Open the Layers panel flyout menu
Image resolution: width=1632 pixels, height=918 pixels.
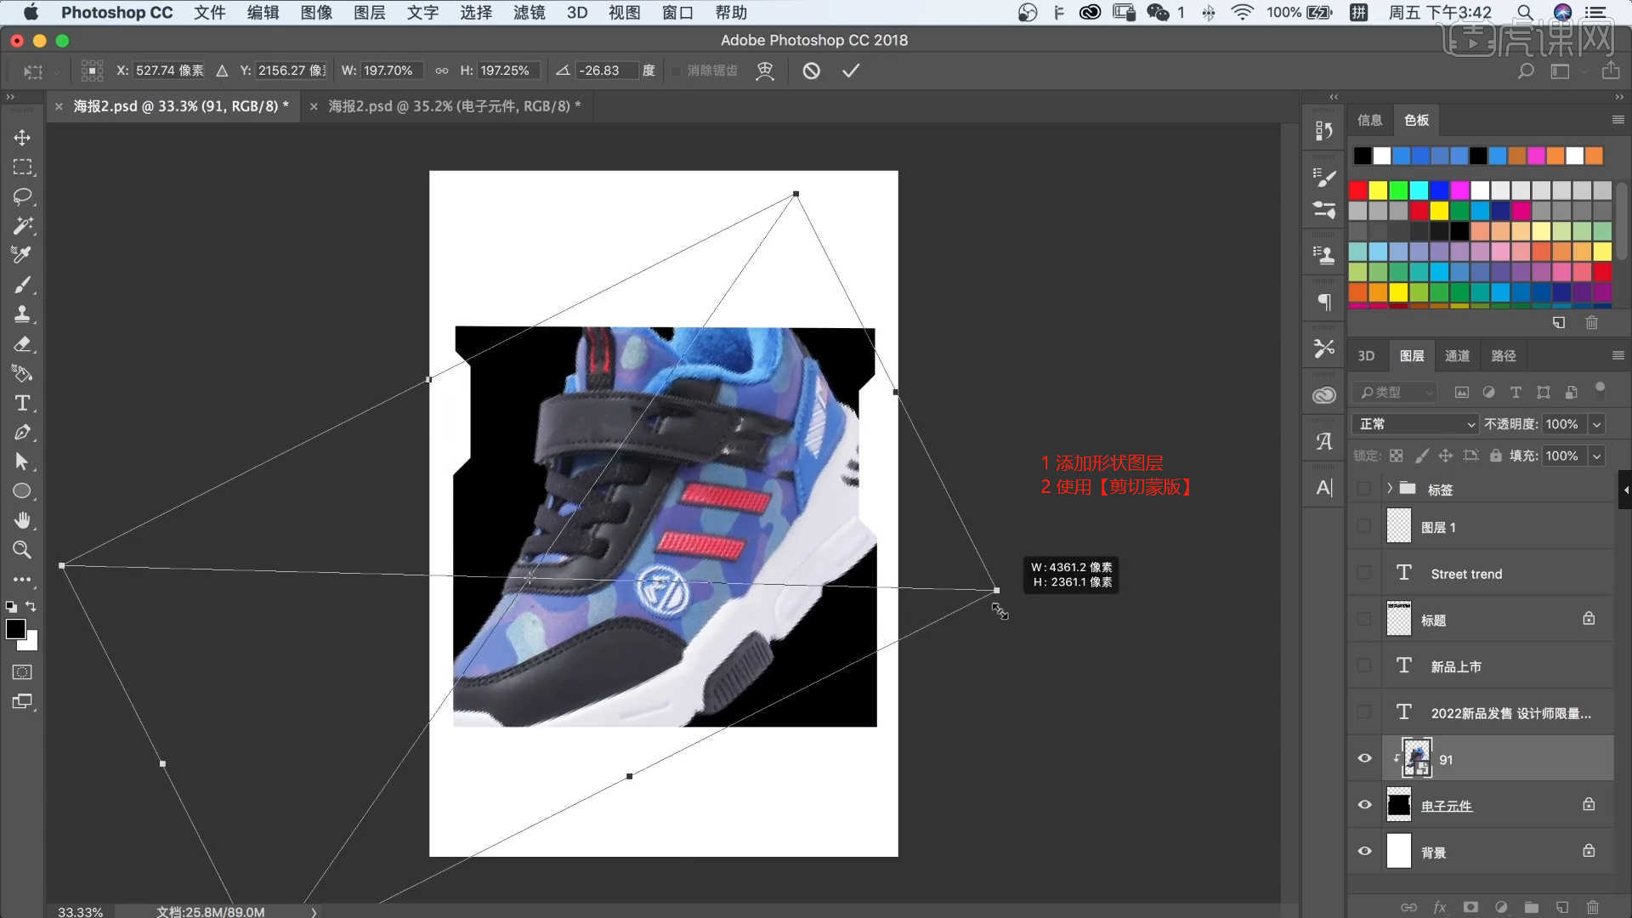(1618, 355)
